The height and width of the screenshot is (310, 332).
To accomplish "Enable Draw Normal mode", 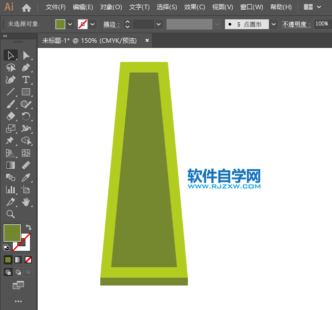I will click(8, 272).
